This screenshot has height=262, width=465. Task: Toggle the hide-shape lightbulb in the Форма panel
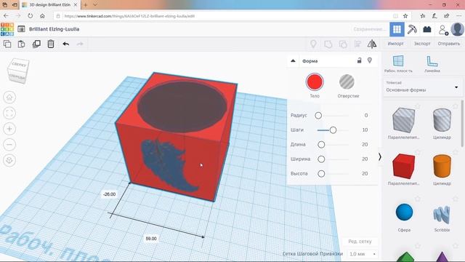point(370,60)
